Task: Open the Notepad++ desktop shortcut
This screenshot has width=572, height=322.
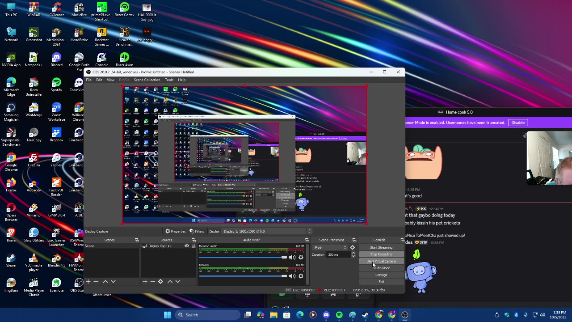Action: click(x=34, y=60)
